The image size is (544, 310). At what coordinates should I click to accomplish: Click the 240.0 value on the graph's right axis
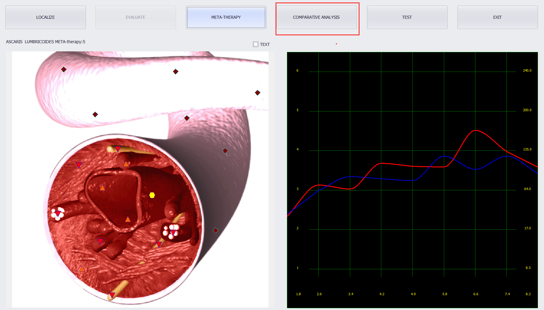point(527,70)
